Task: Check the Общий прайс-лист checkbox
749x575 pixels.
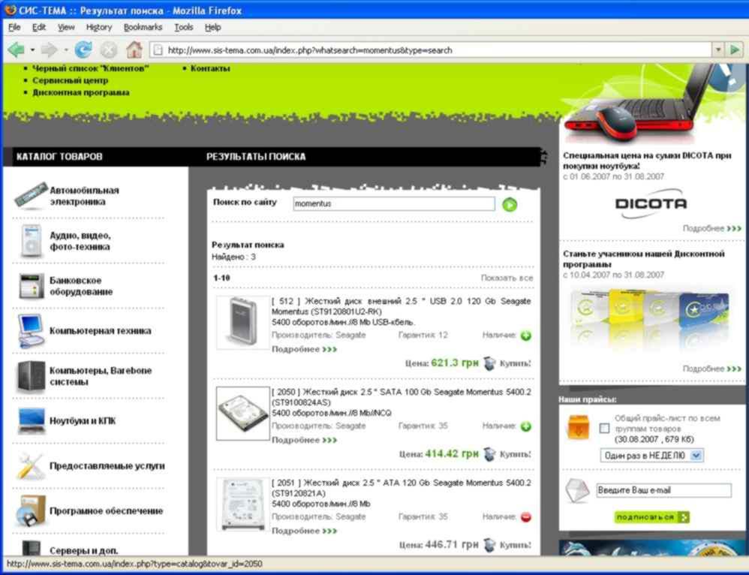Action: 605,428
